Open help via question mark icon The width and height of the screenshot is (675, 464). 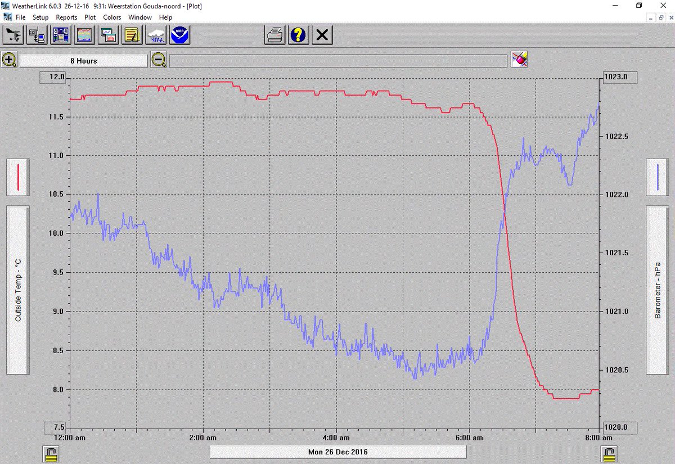pos(298,35)
